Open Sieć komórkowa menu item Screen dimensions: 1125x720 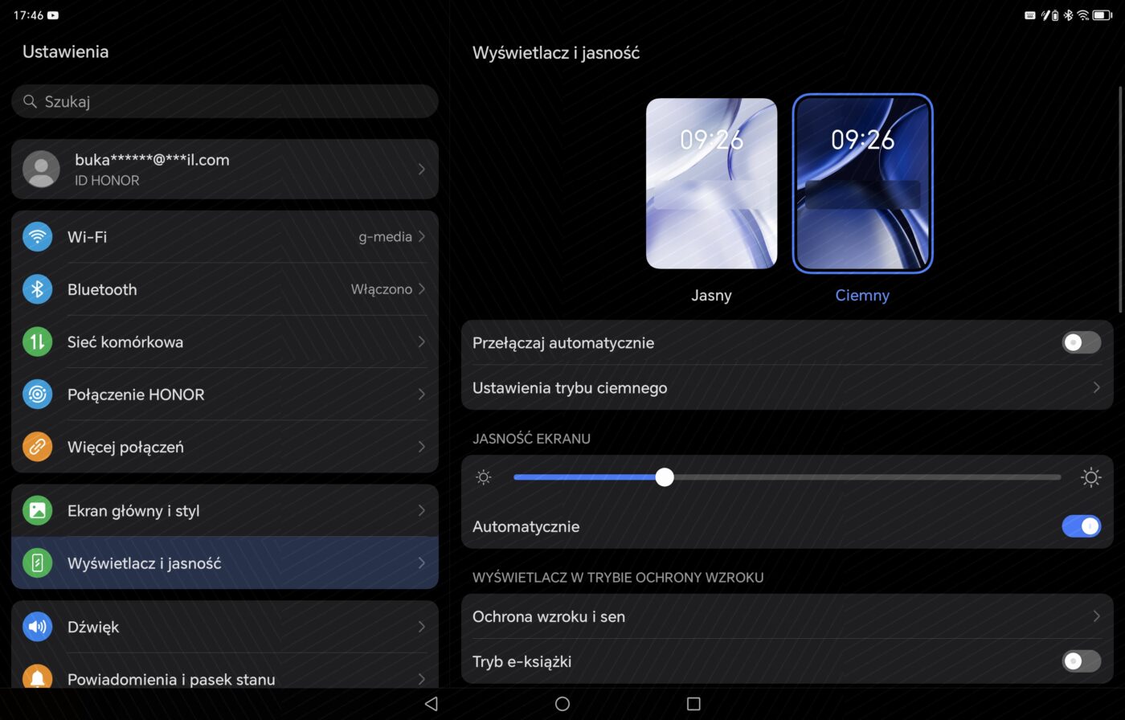coord(225,342)
